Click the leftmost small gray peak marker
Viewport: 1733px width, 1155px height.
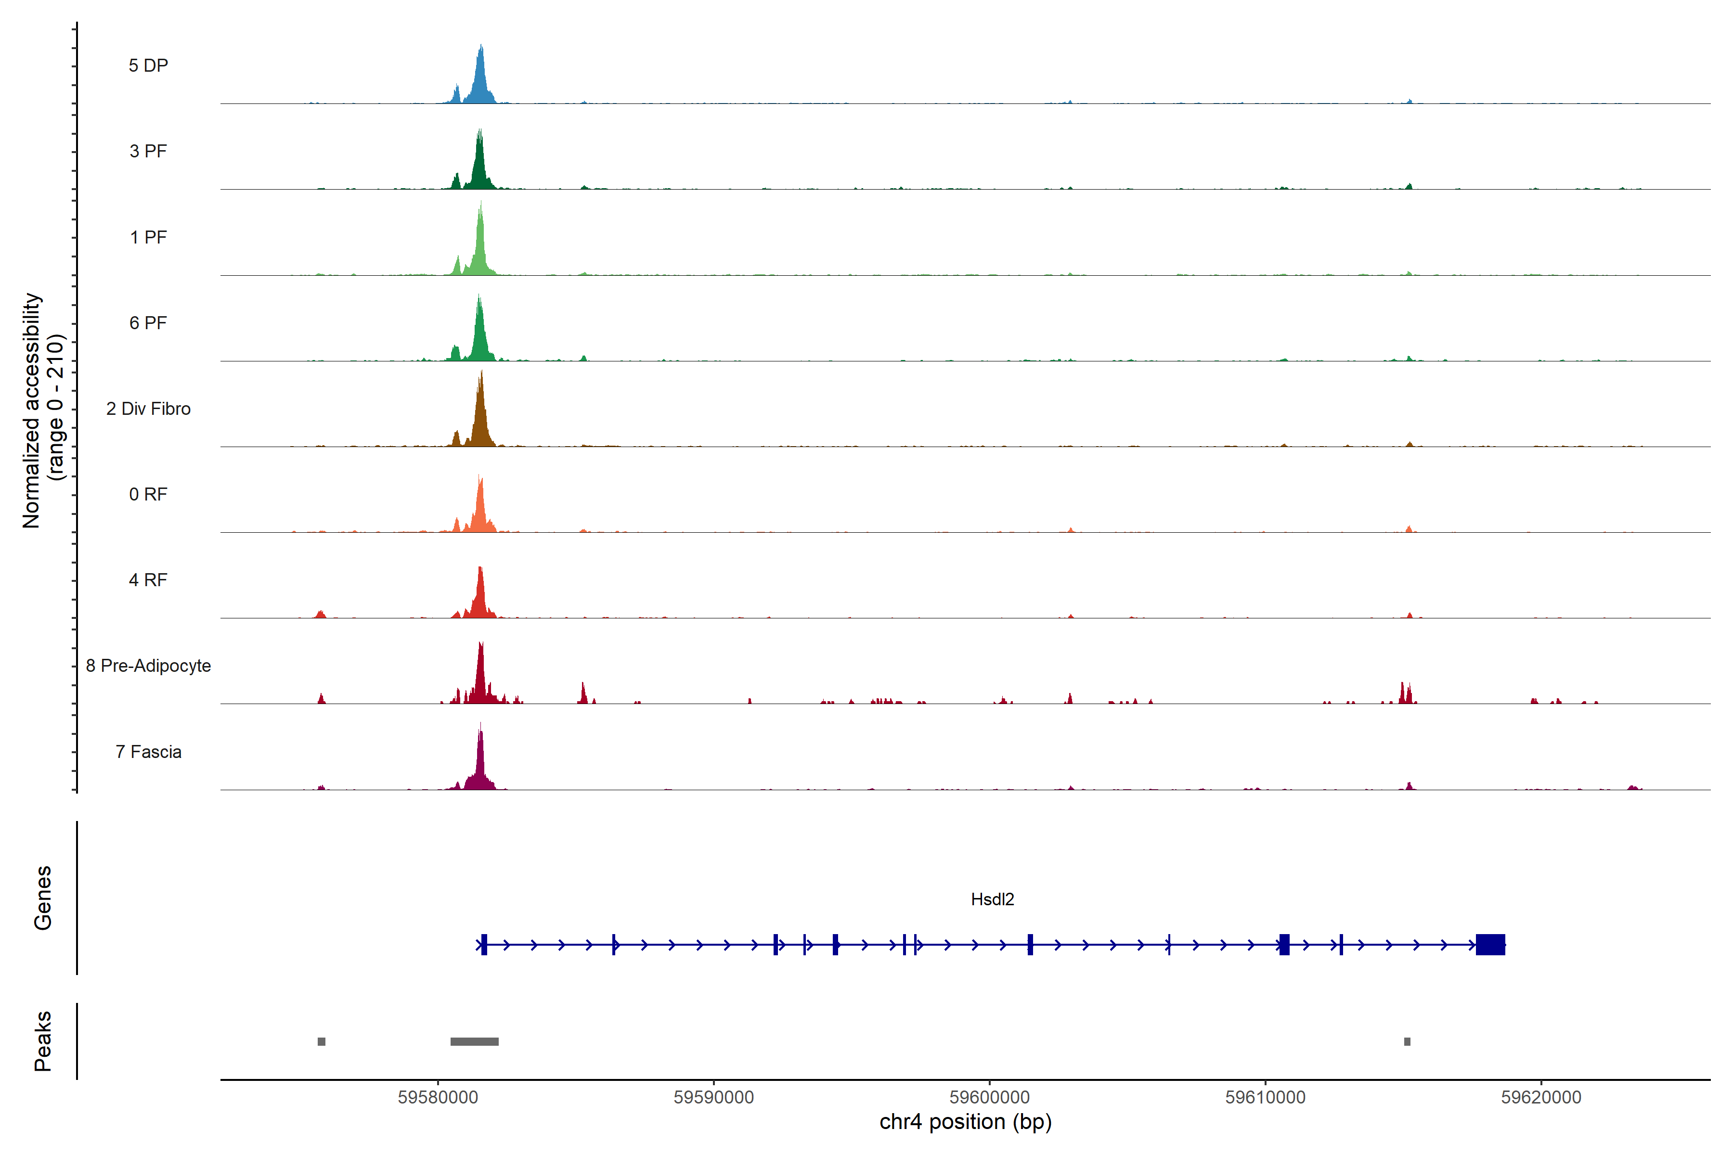click(x=321, y=1041)
